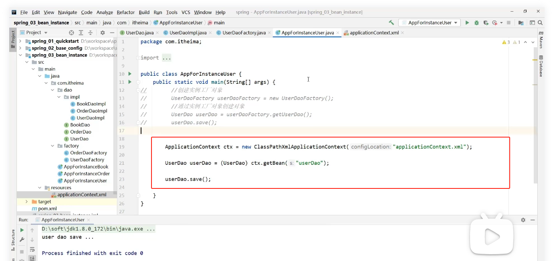Collapse the spring_03_bean_instance module
The width and height of the screenshot is (555, 261).
point(20,55)
